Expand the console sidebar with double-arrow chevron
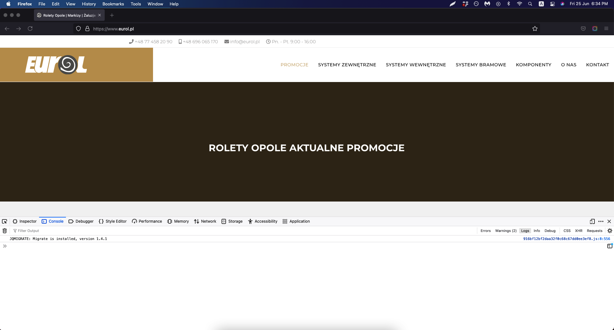 click(5, 246)
